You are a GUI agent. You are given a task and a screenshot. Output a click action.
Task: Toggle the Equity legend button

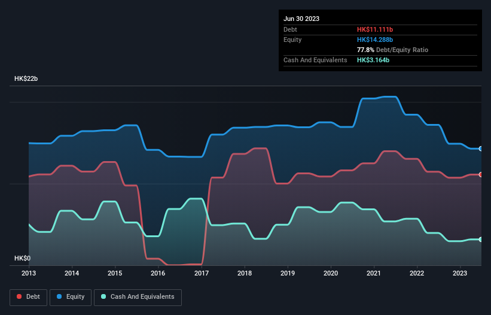tap(71, 297)
